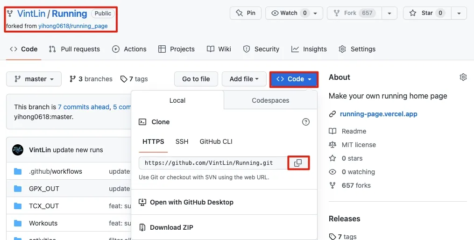Image resolution: width=474 pixels, height=240 pixels.
Task: Open the VintLin owner link
Action: pos(31,13)
